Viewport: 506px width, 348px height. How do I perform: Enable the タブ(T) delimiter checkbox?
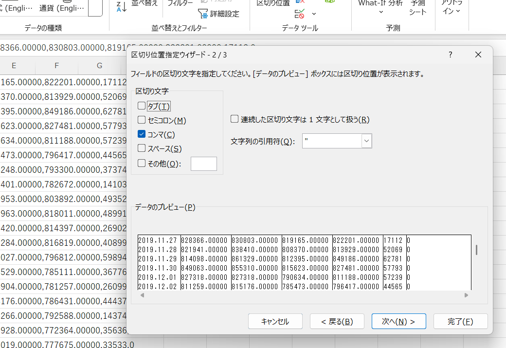(142, 106)
